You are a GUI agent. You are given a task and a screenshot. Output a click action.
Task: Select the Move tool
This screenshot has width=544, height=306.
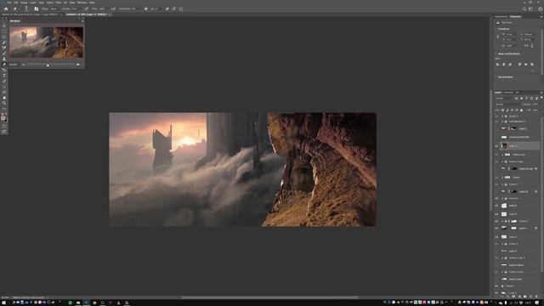(4, 25)
